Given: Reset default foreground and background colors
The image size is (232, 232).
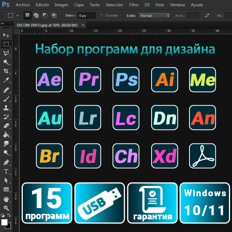Looking at the screenshot, I should (3, 215).
